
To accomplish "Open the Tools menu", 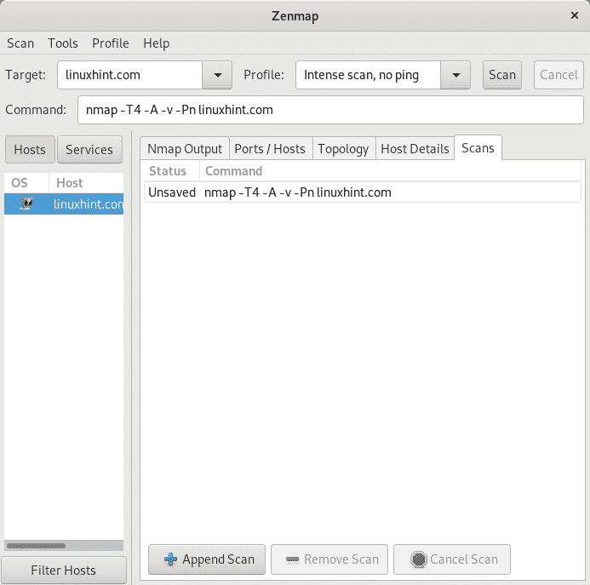I will point(63,43).
